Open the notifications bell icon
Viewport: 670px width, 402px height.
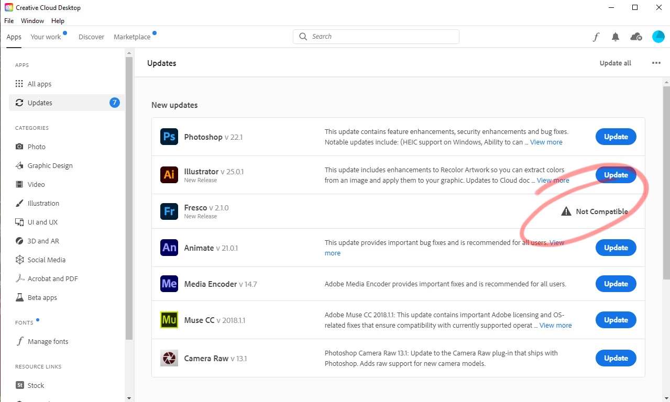click(x=616, y=37)
